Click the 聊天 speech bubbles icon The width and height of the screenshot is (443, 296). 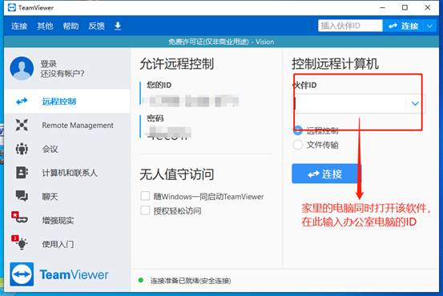pyautogui.click(x=22, y=196)
